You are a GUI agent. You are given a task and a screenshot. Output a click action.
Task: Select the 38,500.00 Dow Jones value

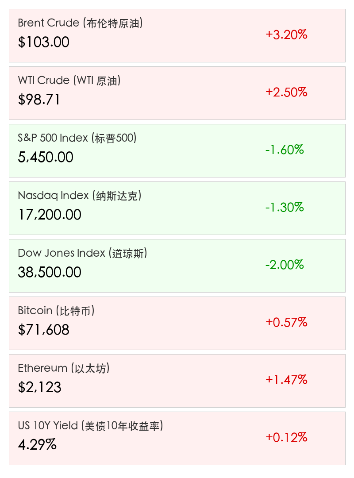[50, 272]
